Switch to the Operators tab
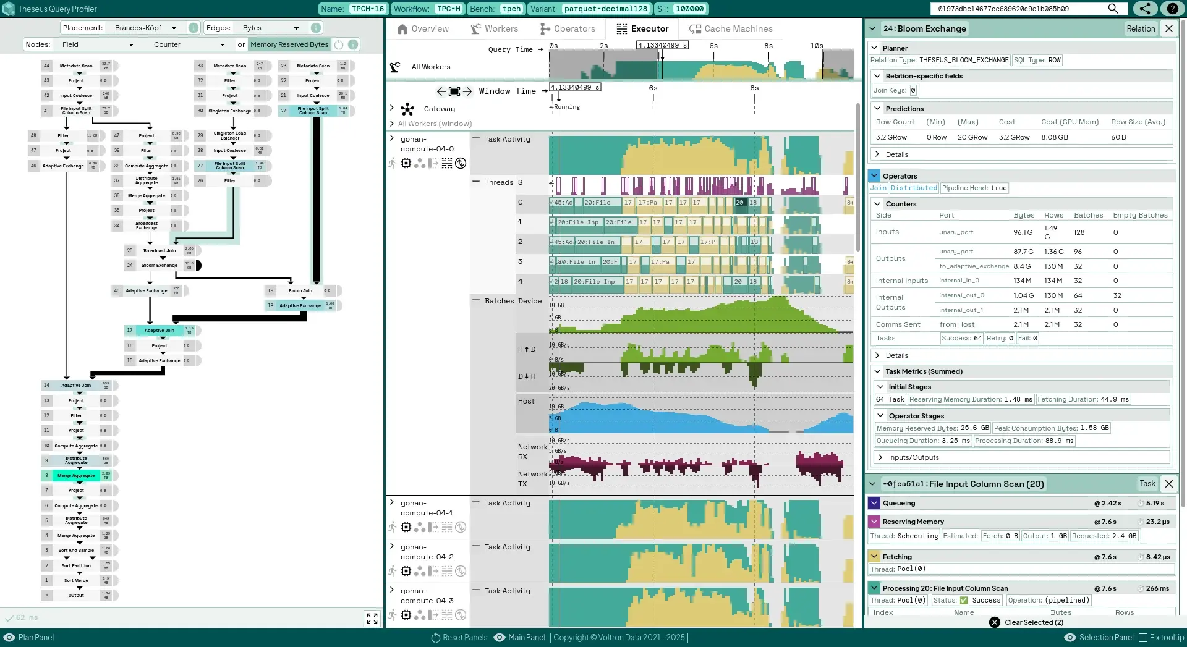The image size is (1187, 647). 567,29
